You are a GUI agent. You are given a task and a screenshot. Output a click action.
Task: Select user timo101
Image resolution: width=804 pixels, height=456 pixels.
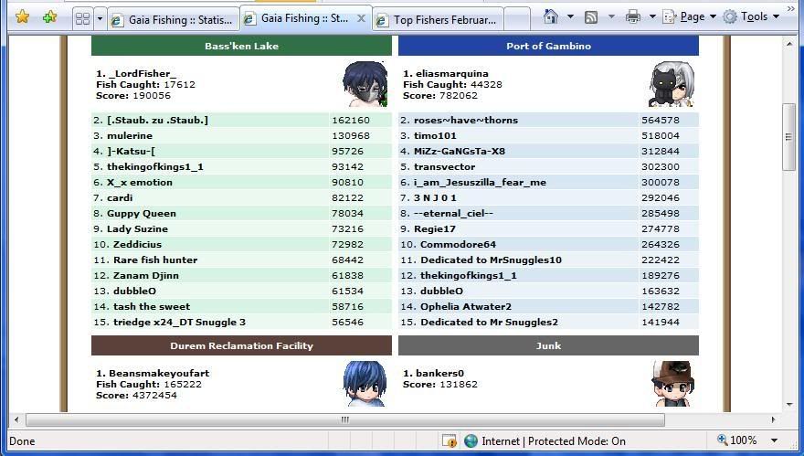pyautogui.click(x=435, y=135)
